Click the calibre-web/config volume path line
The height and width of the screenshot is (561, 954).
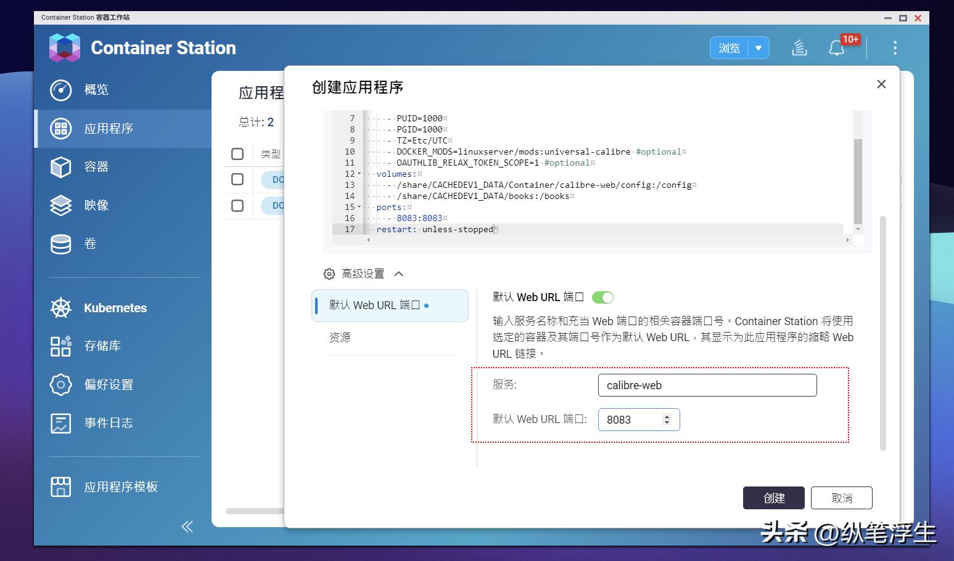544,185
